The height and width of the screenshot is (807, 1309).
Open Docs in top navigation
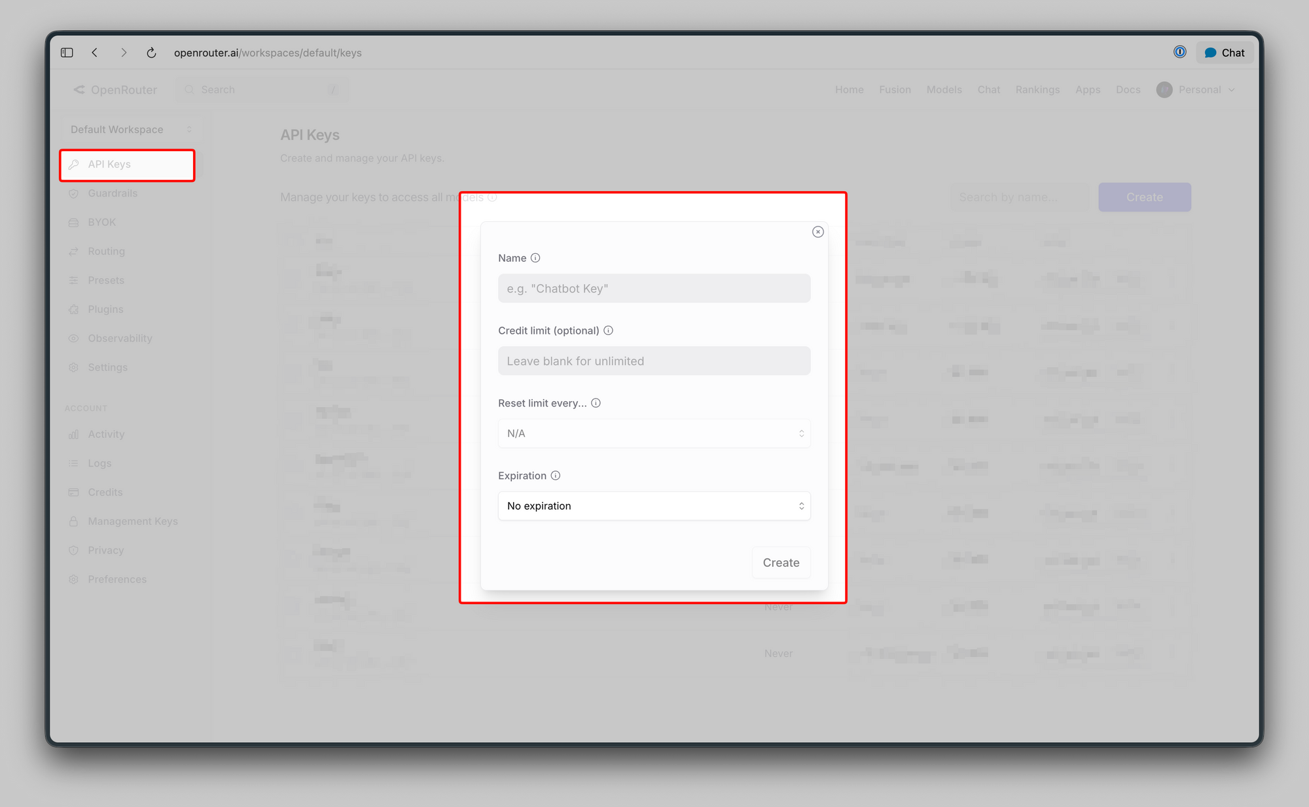tap(1128, 90)
